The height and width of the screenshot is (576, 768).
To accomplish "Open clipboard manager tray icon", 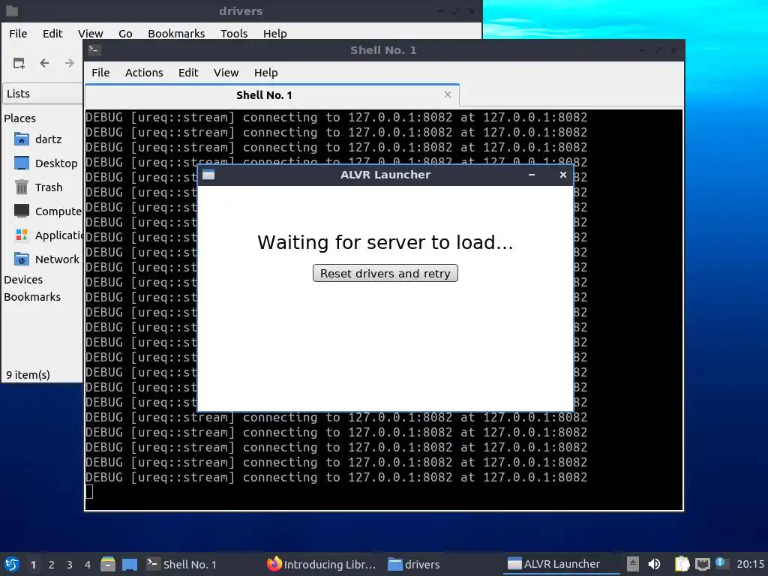I will tap(682, 564).
